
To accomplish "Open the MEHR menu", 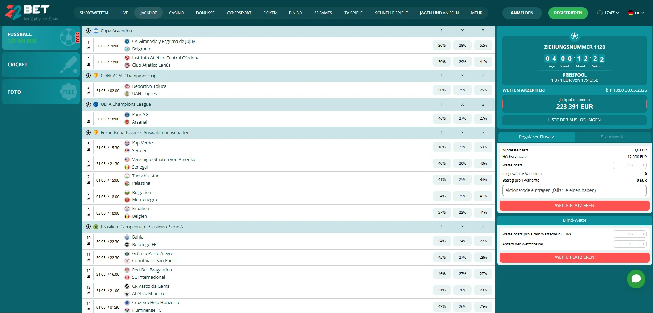I will point(476,13).
